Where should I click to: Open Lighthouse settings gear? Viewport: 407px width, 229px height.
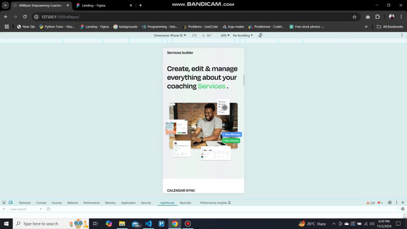point(403,209)
